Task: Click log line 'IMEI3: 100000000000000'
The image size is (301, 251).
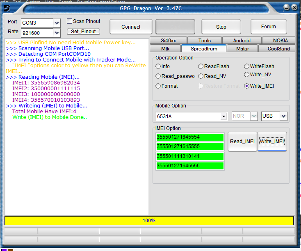Action: 46,94
